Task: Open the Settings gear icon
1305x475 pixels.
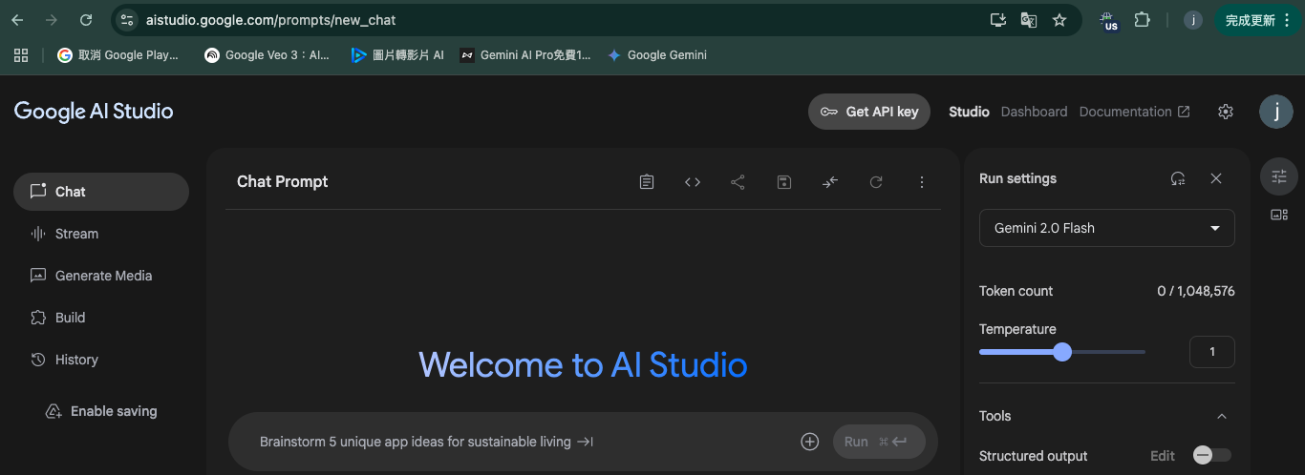Action: click(1226, 112)
